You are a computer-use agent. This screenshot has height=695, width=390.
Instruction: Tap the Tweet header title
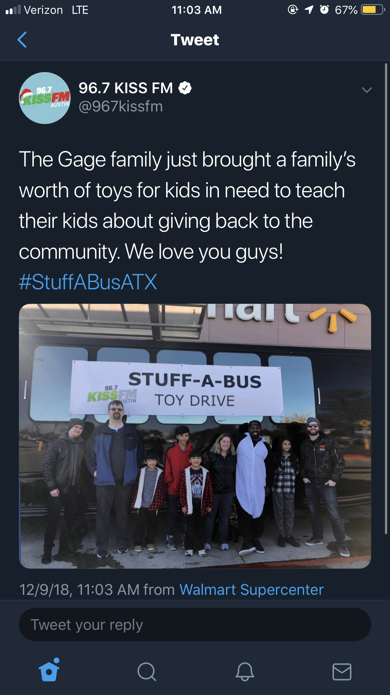195,40
